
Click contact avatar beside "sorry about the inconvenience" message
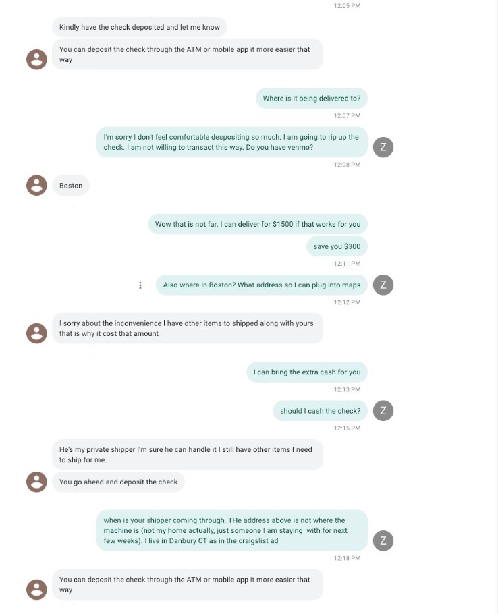tap(36, 333)
